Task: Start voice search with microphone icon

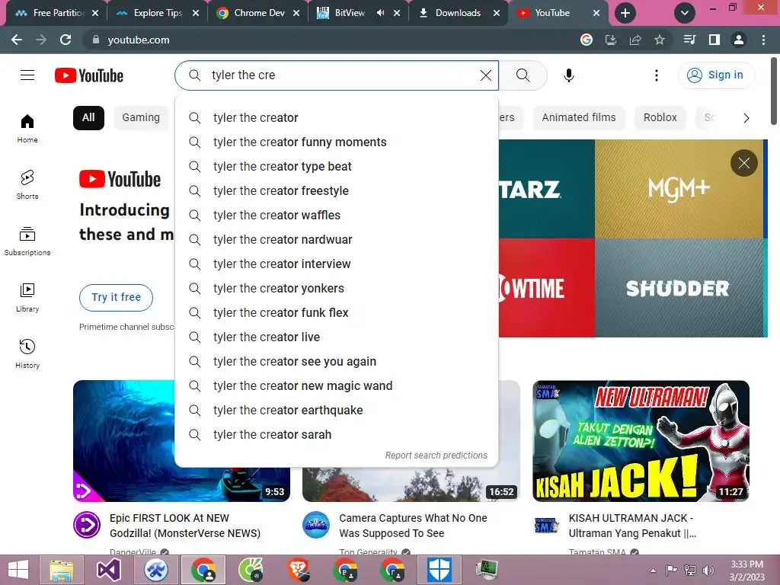Action: coord(568,75)
